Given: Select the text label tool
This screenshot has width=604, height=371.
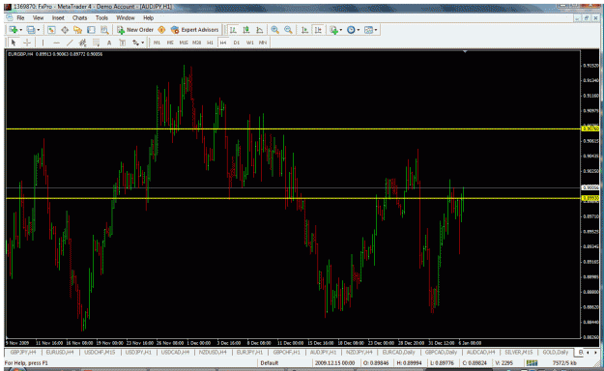Looking at the screenshot, I should coord(123,43).
